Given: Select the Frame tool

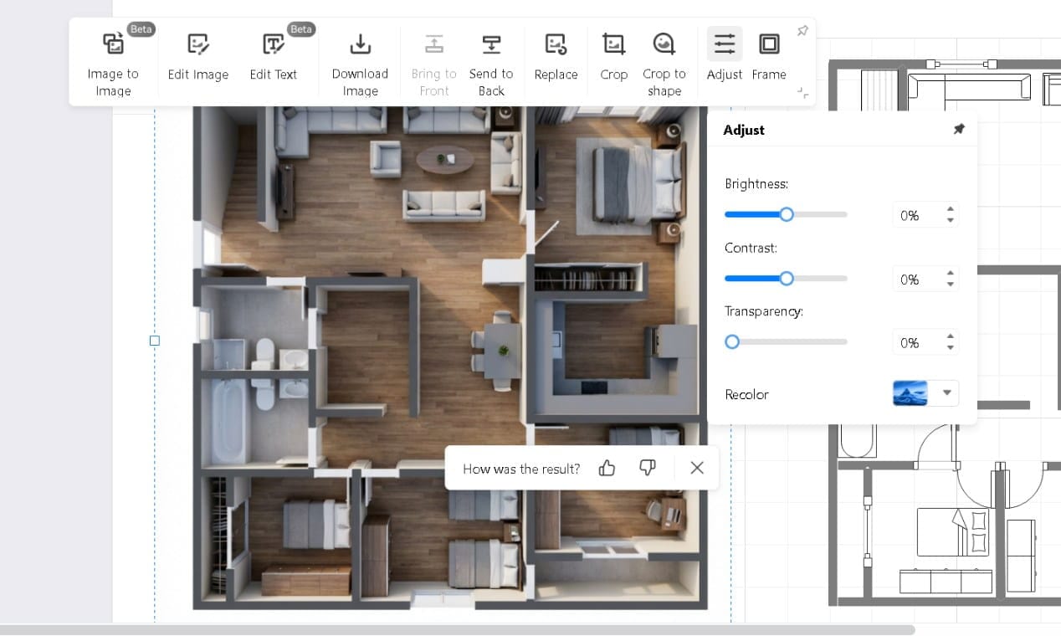Looking at the screenshot, I should point(768,59).
